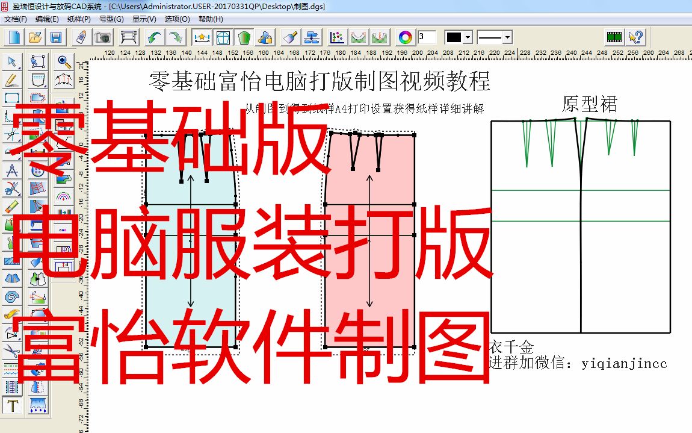
Task: Select the pocket shape tool
Action: pyautogui.click(x=38, y=80)
